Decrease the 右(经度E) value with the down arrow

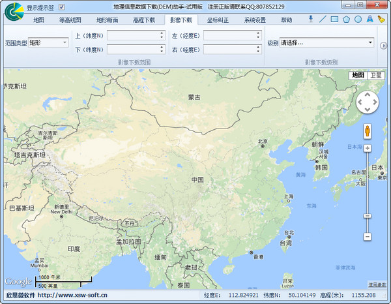[258, 51]
